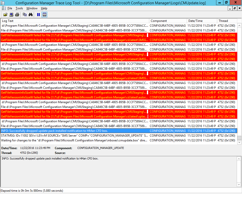
Task: Click the log list scrollbar thumb
Action: pyautogui.click(x=239, y=138)
